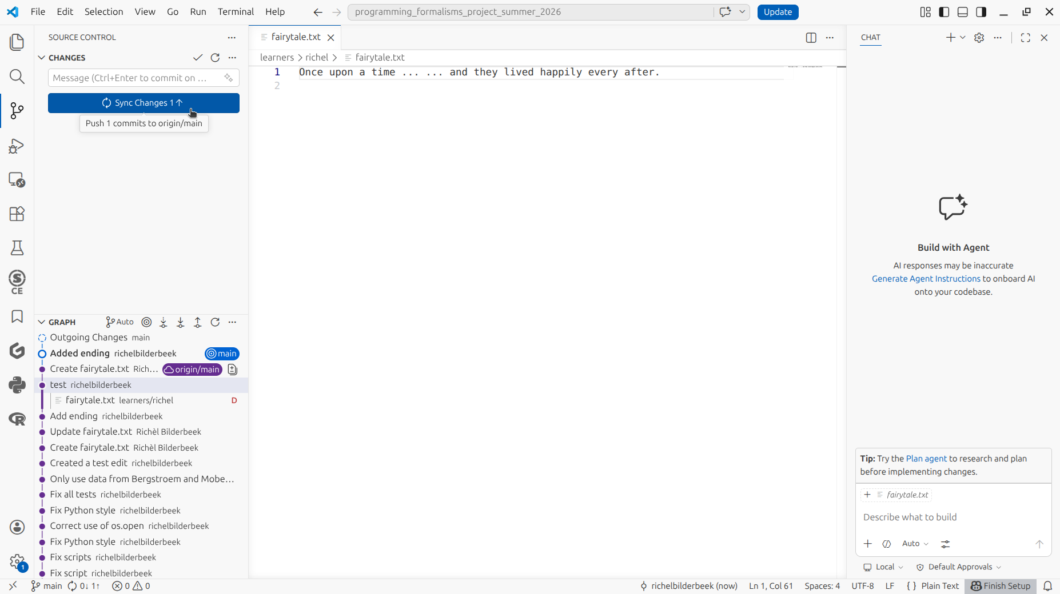Open the Local session target dropdown
Screen dimensions: 1060x594
[x=883, y=567]
